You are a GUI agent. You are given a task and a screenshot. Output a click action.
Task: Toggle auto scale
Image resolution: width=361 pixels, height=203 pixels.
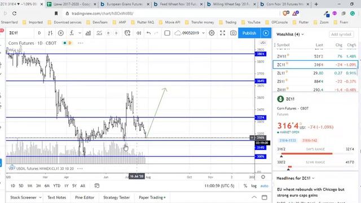tap(264, 186)
